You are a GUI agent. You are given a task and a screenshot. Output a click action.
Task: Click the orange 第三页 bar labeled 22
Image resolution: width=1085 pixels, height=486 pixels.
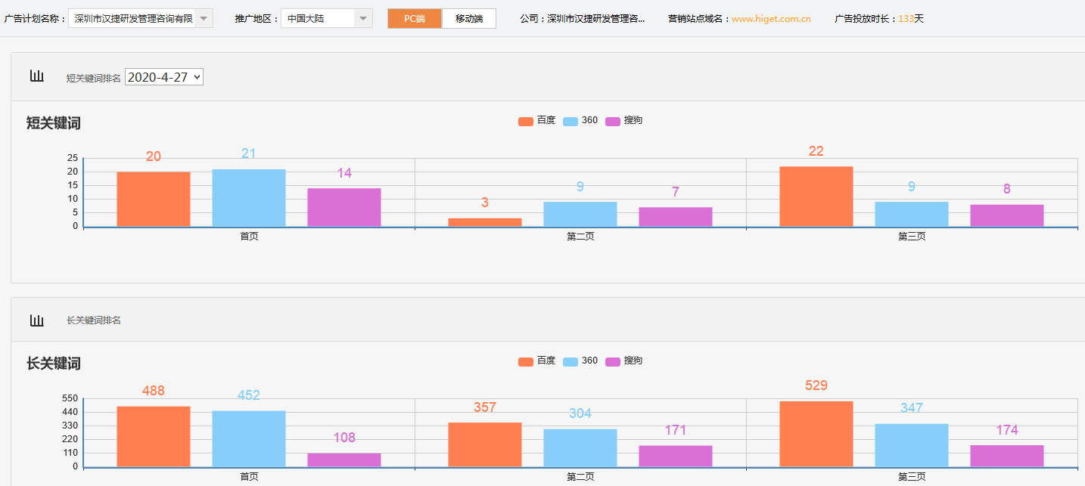816,197
